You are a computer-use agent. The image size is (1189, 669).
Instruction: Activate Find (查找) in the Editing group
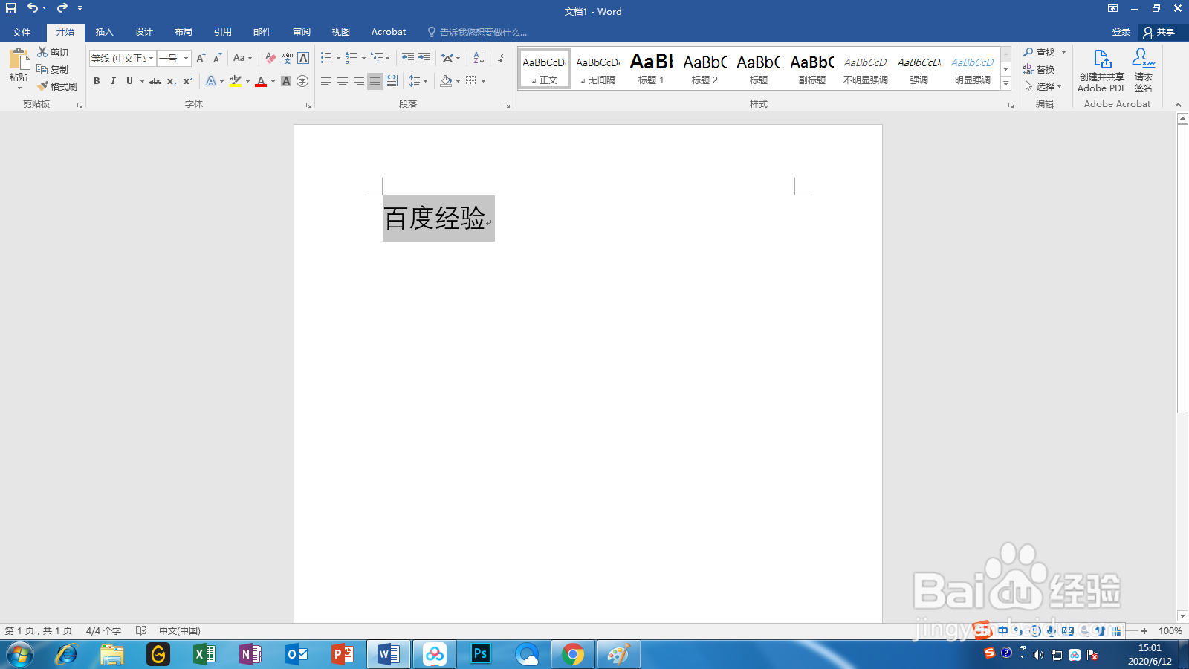tap(1040, 52)
